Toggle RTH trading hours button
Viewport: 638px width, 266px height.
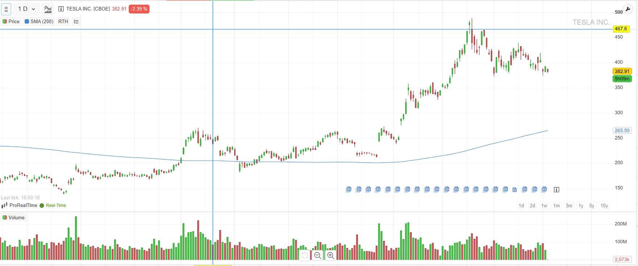[x=63, y=21]
